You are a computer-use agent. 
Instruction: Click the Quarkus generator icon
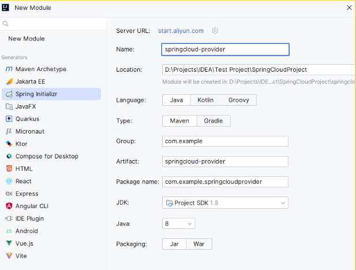[9, 119]
